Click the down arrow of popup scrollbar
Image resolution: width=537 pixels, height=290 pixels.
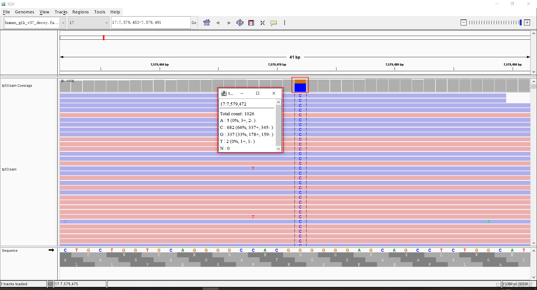point(279,149)
